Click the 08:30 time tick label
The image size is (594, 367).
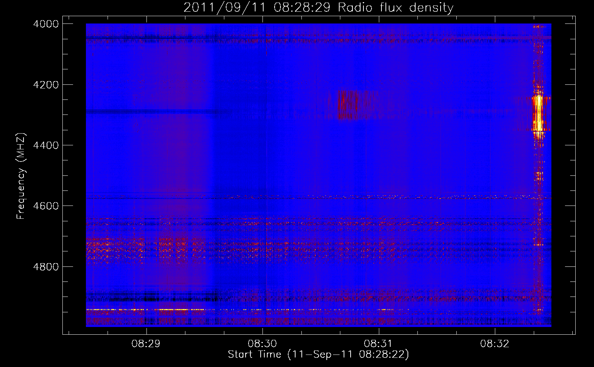[262, 344]
